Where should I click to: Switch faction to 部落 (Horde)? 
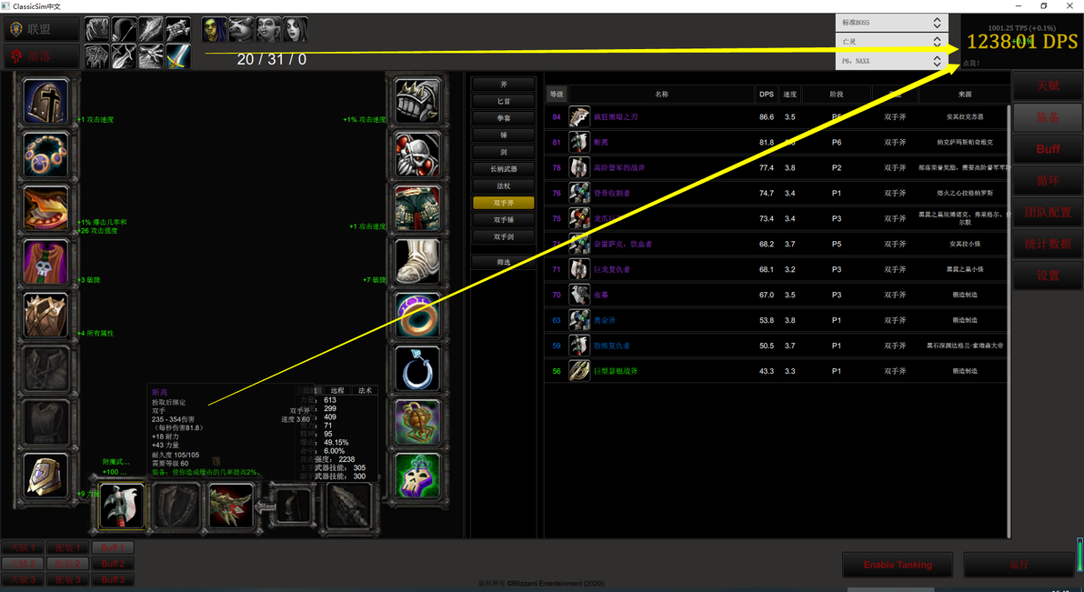41,56
